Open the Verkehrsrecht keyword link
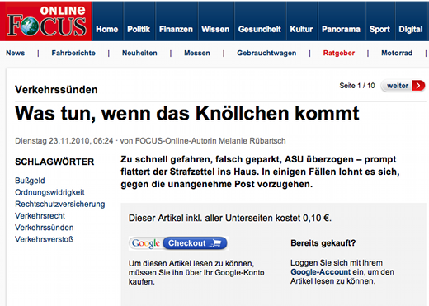This screenshot has height=306, width=429. pos(40,216)
